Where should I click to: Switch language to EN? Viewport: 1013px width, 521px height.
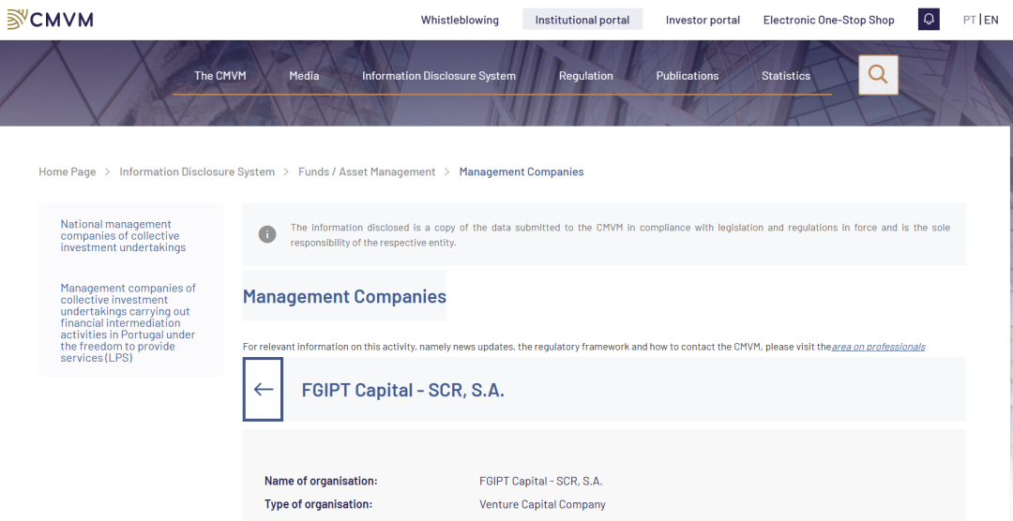tap(991, 20)
